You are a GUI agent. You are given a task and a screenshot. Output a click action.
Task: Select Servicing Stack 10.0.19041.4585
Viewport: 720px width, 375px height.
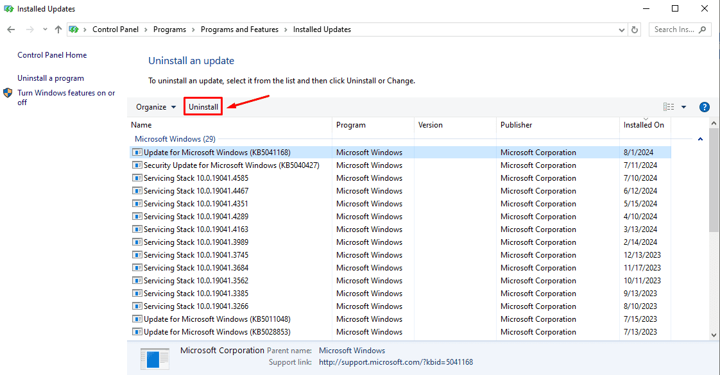pos(400,178)
